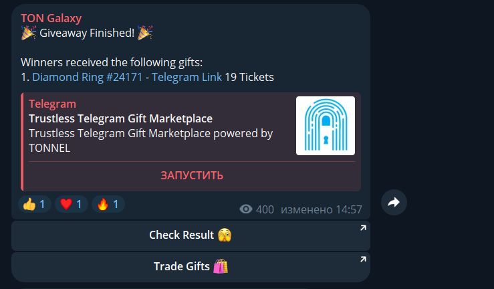Click the Check Result button
The image size is (494, 289).
[x=191, y=235]
